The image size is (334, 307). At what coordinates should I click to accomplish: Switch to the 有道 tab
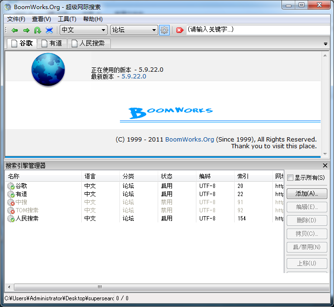[x=52, y=44]
